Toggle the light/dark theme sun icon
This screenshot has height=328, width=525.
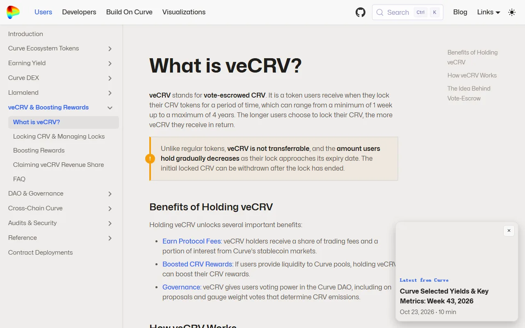pos(512,12)
